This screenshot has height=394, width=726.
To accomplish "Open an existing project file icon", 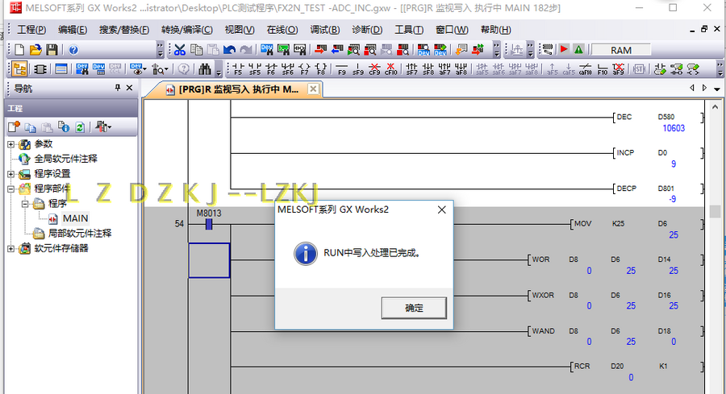I will point(35,49).
